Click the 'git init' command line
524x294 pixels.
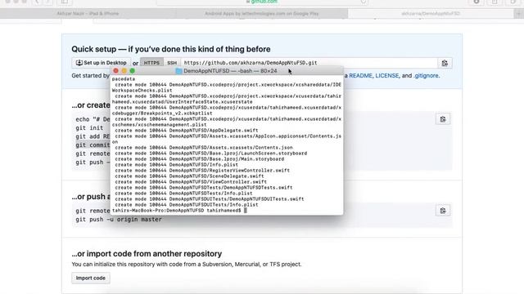(89, 128)
